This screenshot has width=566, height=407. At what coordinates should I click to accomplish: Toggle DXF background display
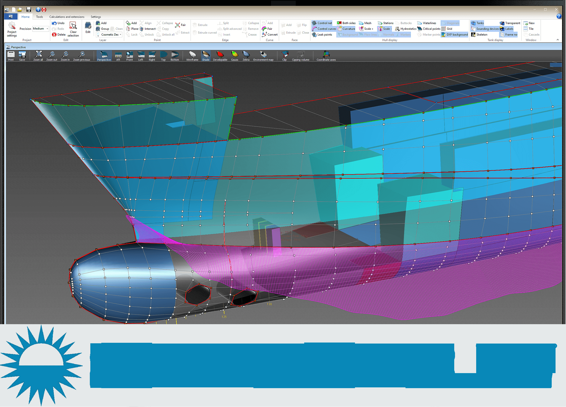pyautogui.click(x=454, y=35)
